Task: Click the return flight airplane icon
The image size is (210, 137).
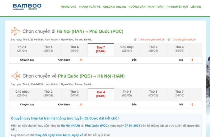Action: (15, 76)
